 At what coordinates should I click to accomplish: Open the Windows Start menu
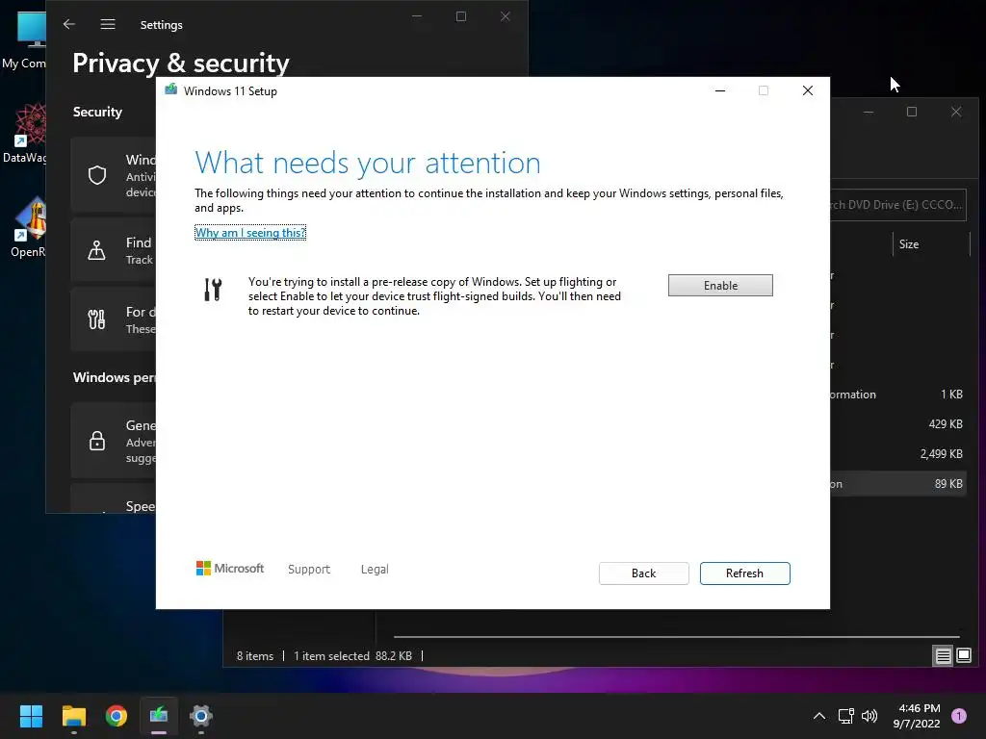[31, 716]
